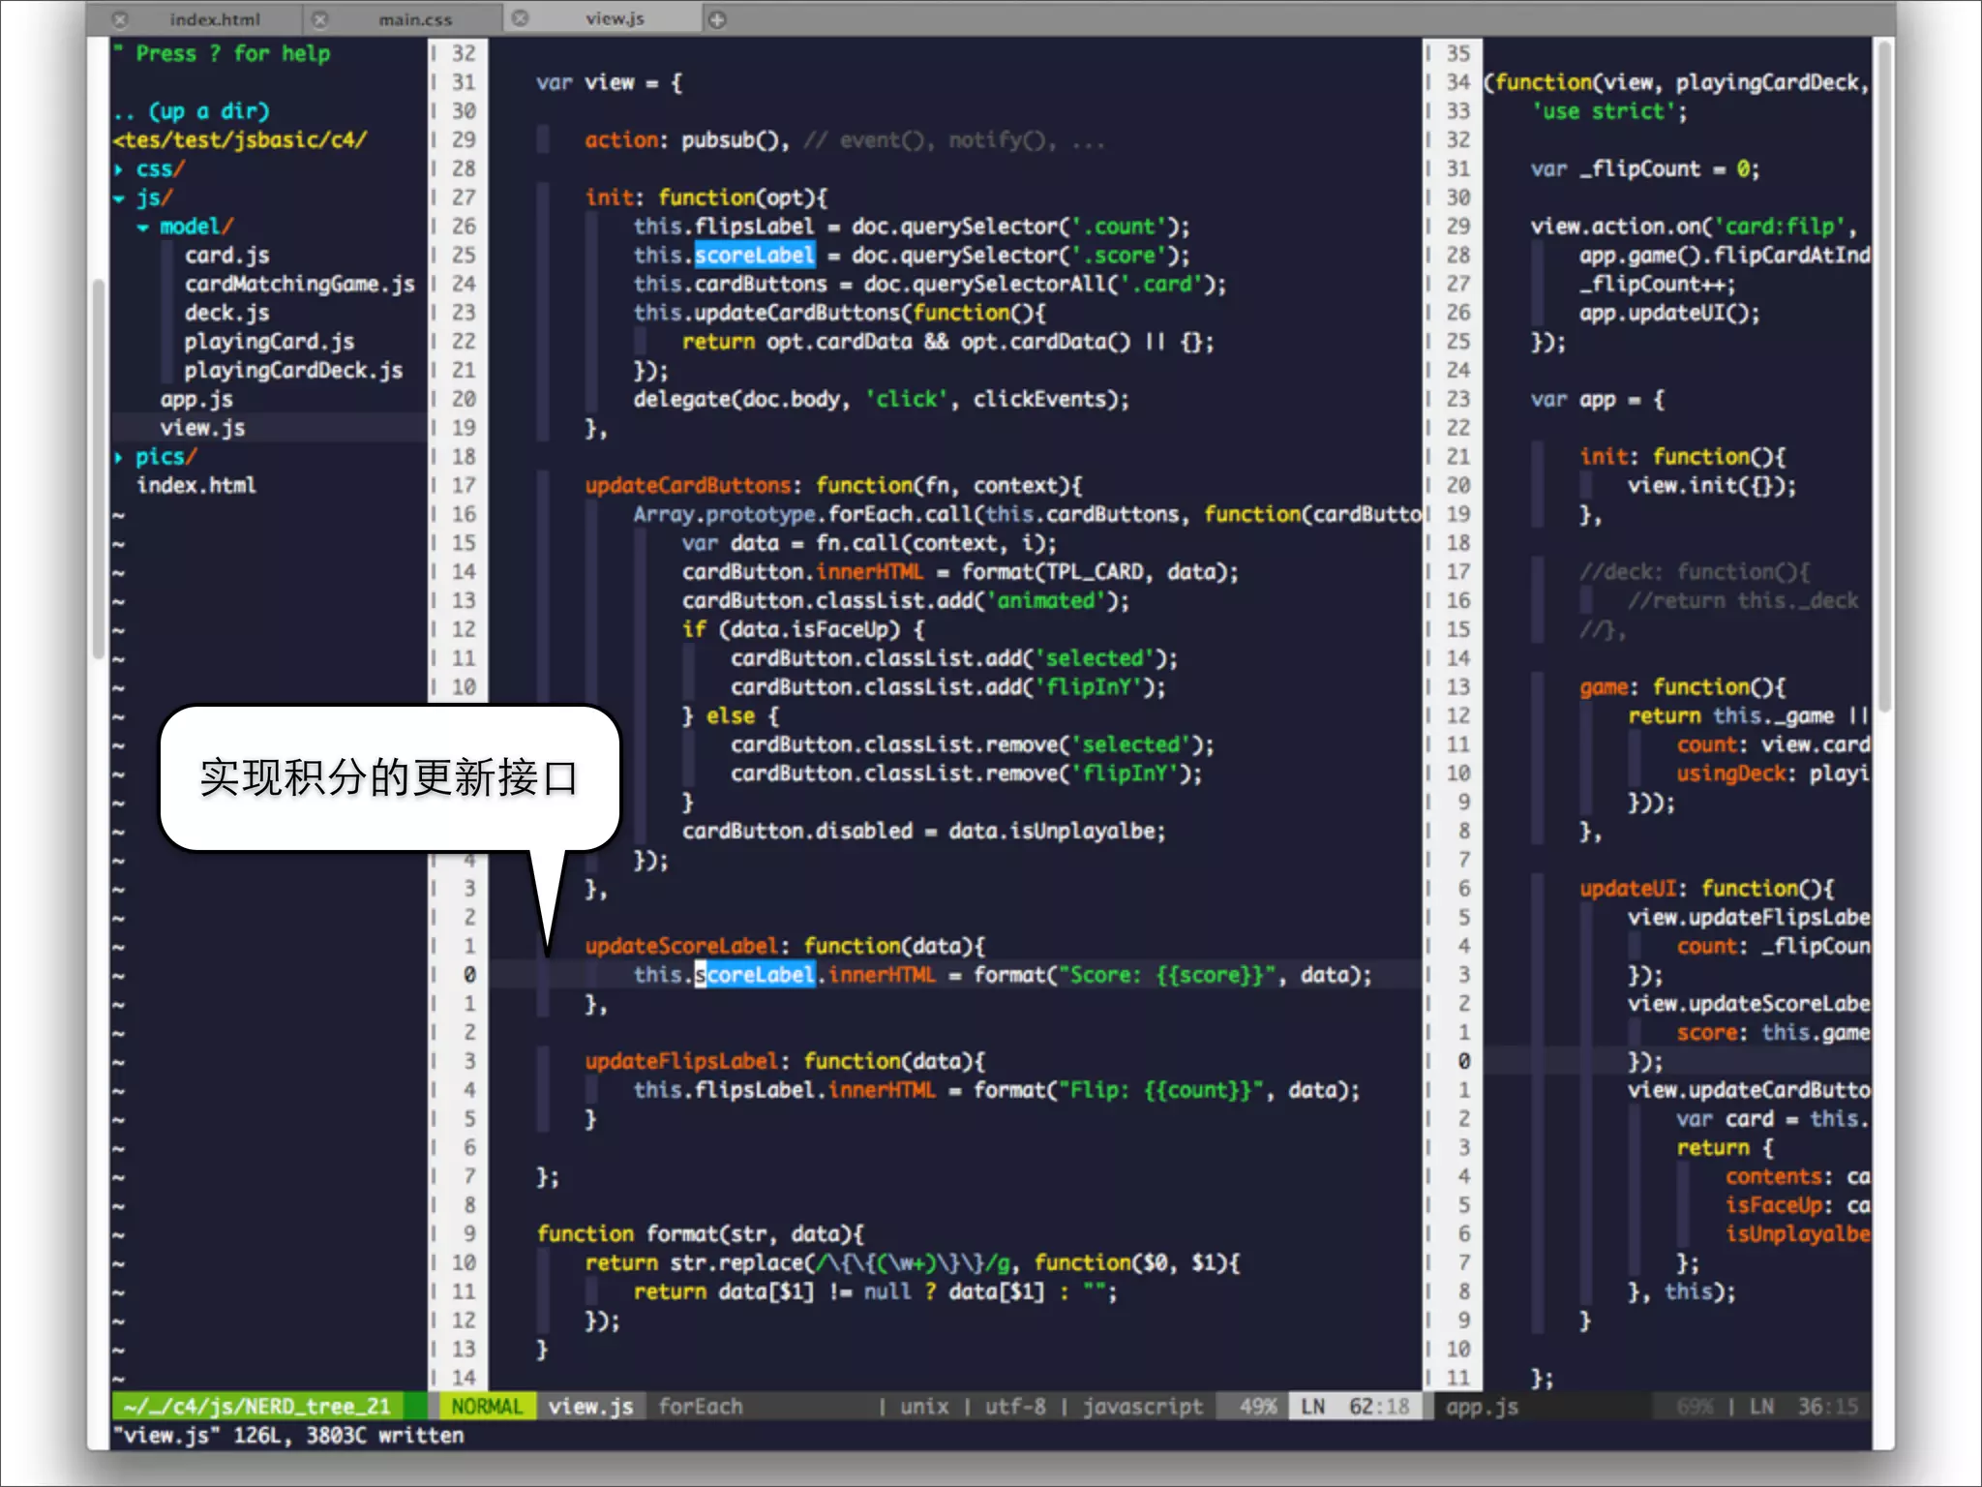Click the LN 62:18 cursor position indicator

click(1355, 1407)
